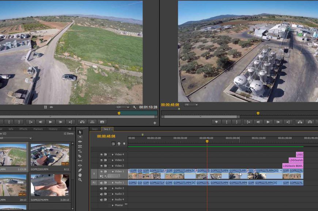Choose the Selection arrow tool
Image resolution: width=318 pixels, height=211 pixels.
[80, 132]
